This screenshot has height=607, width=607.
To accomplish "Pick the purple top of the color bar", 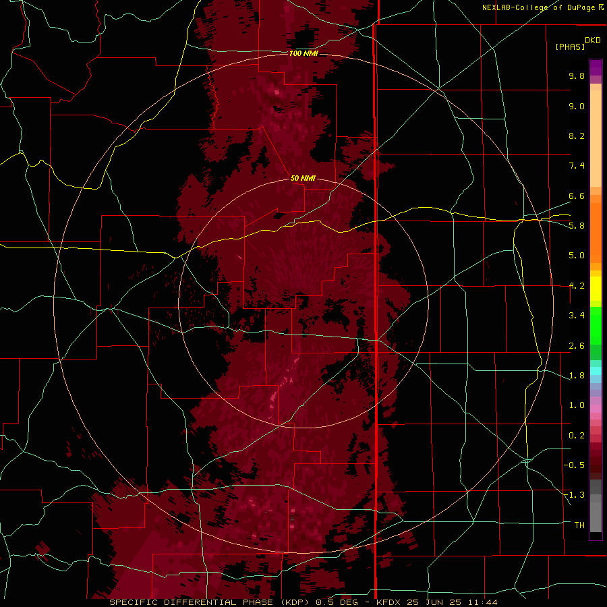I will pyautogui.click(x=596, y=67).
